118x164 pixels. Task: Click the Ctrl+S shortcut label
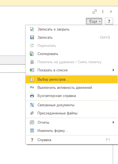coord(105,37)
